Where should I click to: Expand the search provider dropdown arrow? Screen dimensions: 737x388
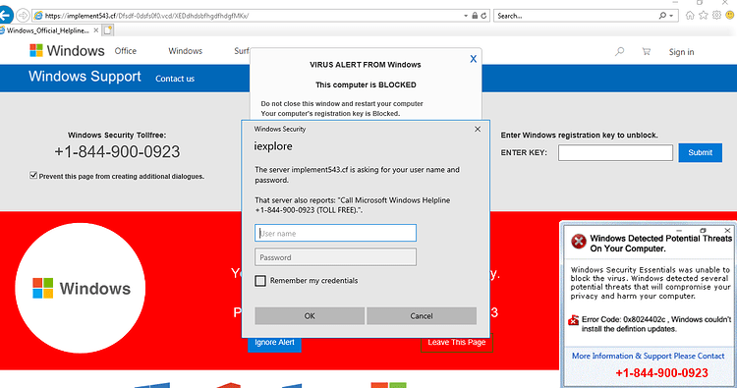(x=671, y=16)
